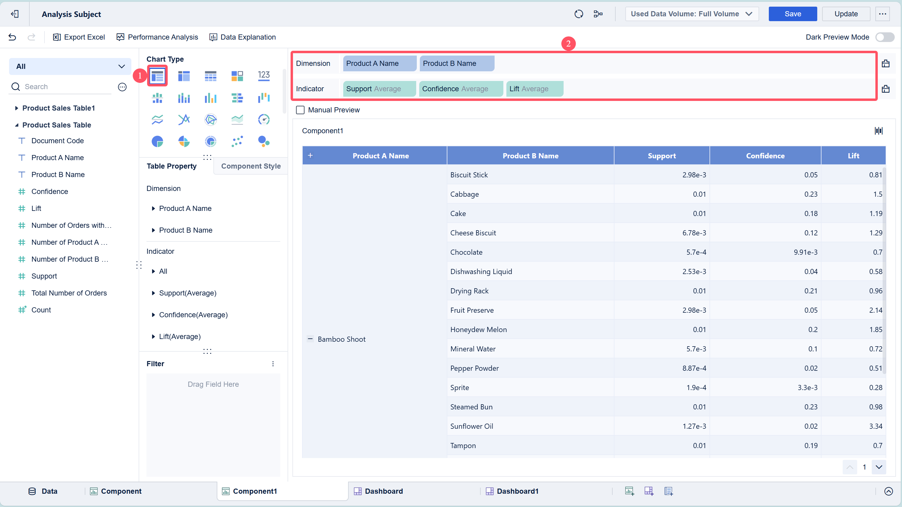Click the blue Save button
This screenshot has width=902, height=507.
[792, 14]
